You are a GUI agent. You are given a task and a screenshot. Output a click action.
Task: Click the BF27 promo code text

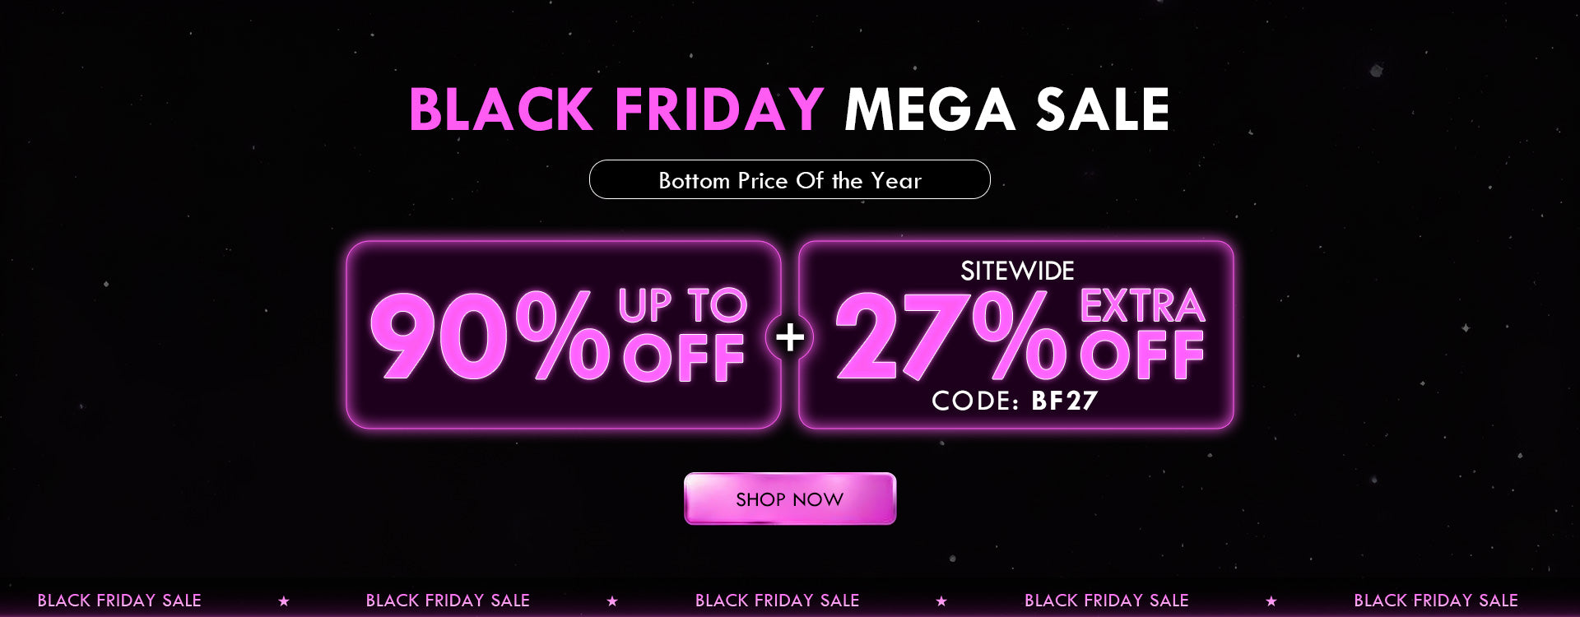click(x=1064, y=401)
